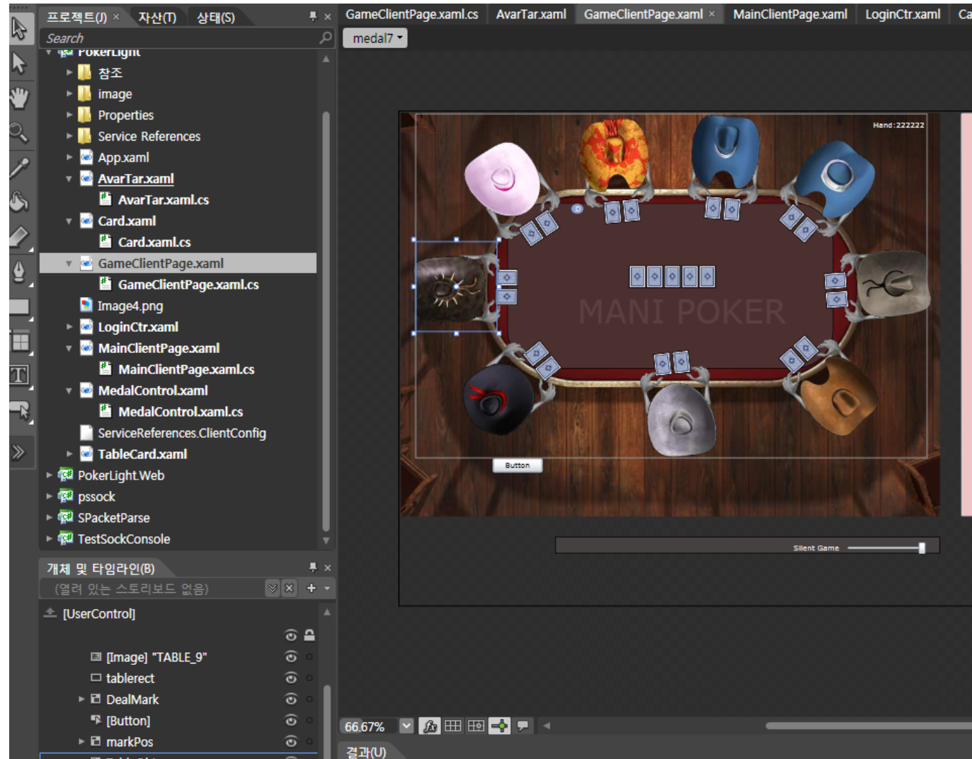
Task: Click the project Search field
Action: [x=181, y=38]
